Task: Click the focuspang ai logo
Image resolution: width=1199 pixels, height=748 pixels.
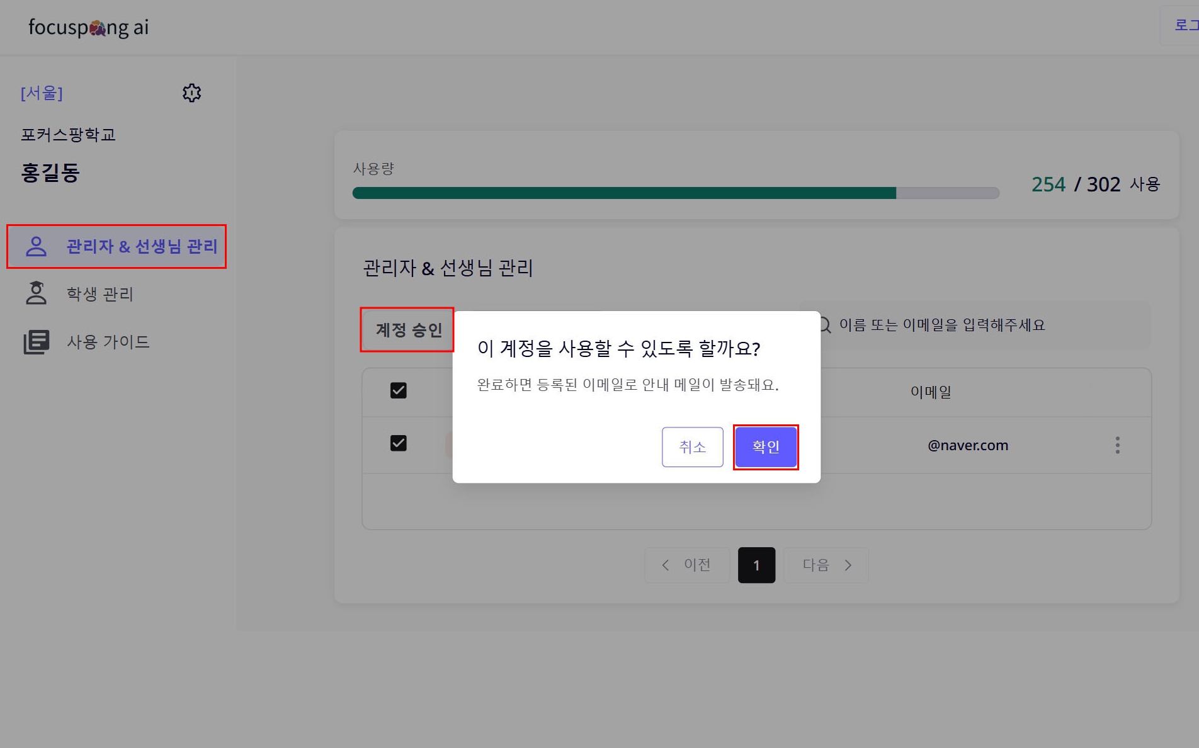Action: click(x=89, y=27)
